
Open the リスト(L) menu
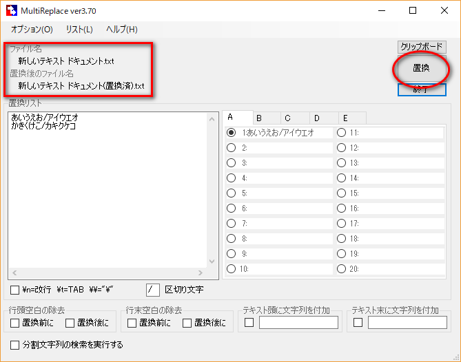tap(79, 30)
